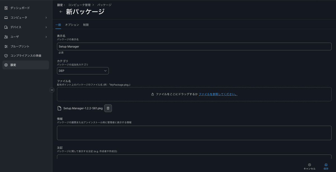This screenshot has height=172, width=336.
Task: Collapse the sidebar using the edge handle
Action: tap(52, 90)
